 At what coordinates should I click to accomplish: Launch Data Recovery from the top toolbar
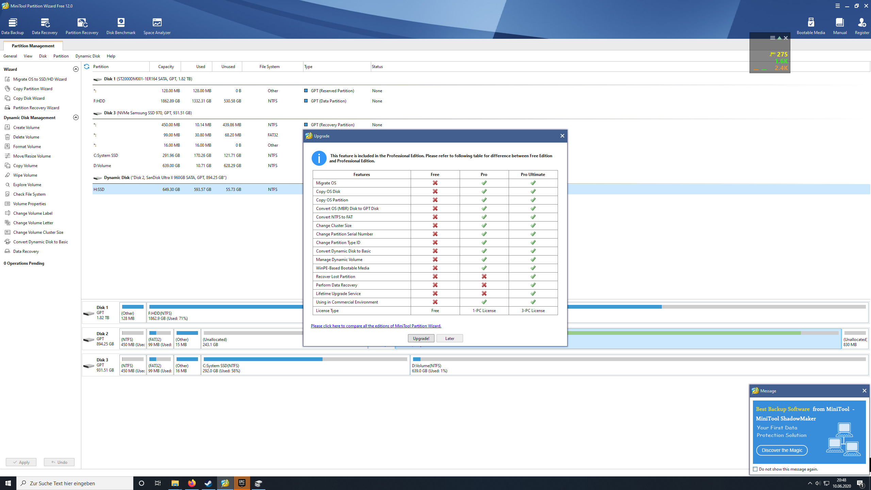click(x=45, y=26)
